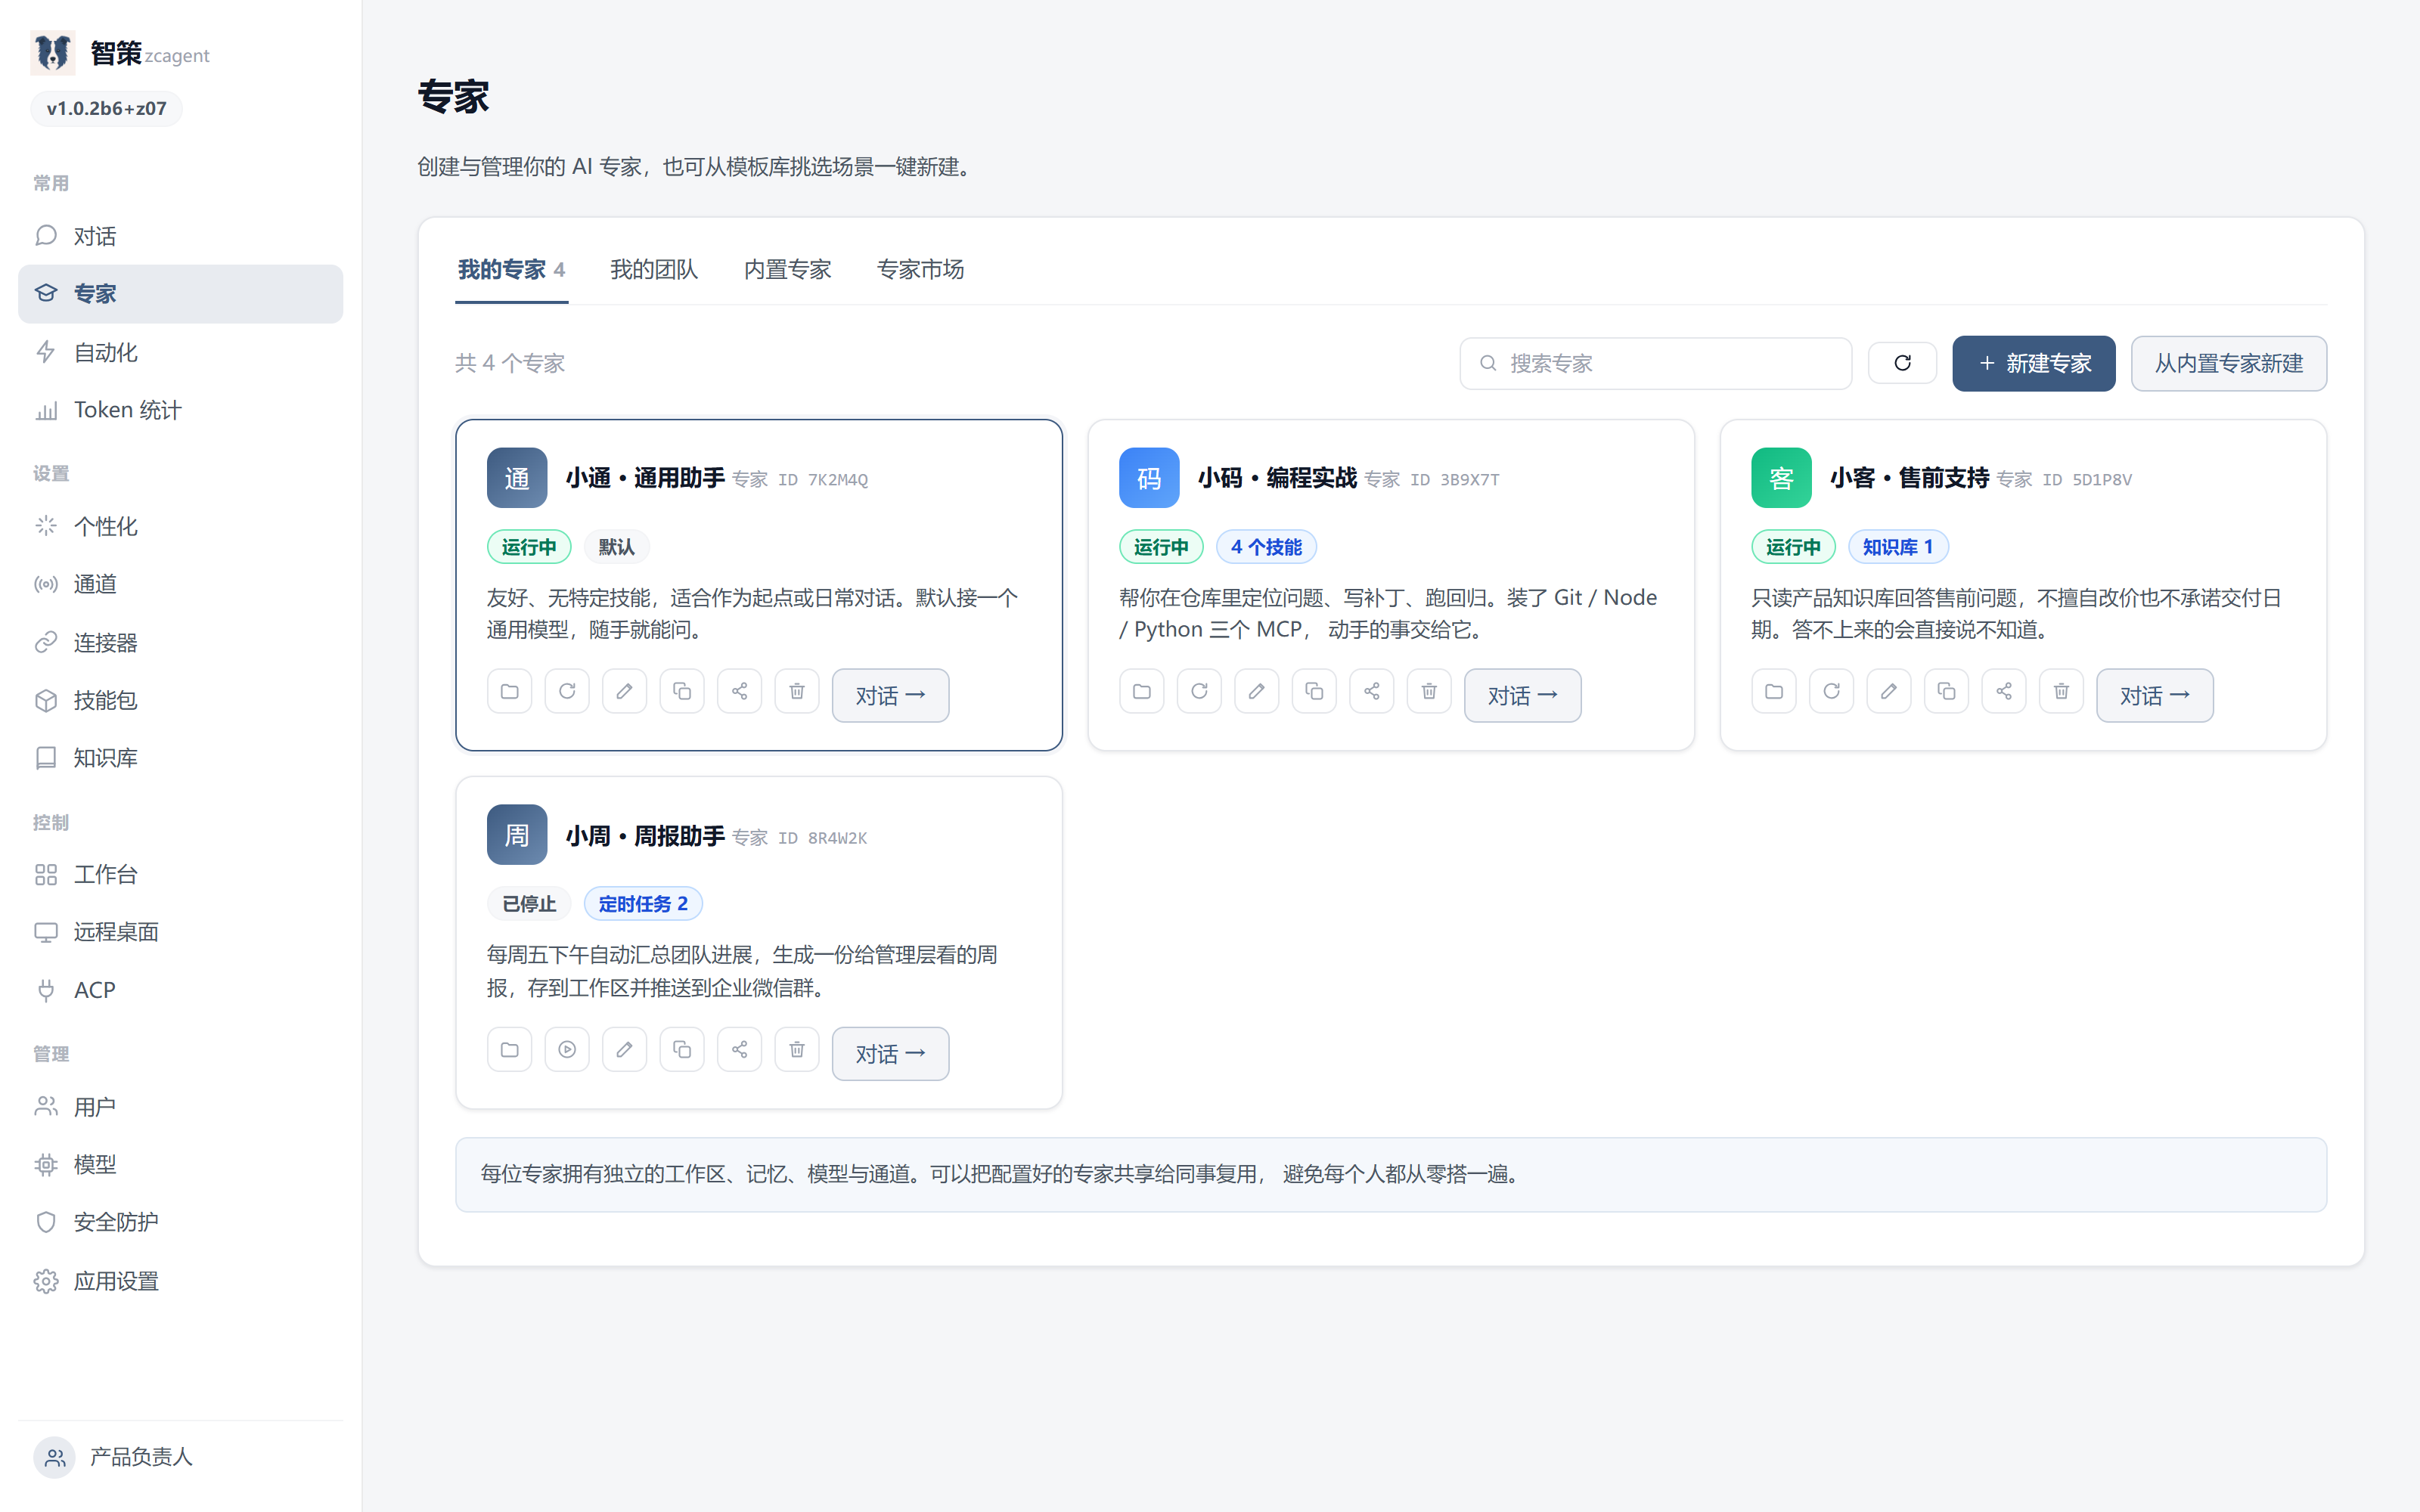Delete the 小码·编程实战 expert
Image resolution: width=2420 pixels, height=1512 pixels.
(x=1429, y=691)
